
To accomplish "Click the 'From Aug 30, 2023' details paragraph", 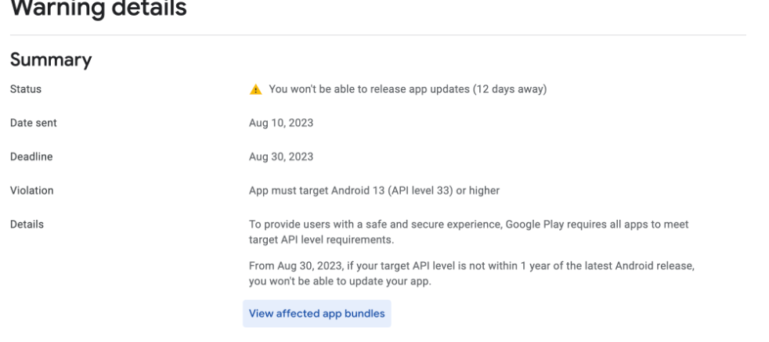I will click(x=471, y=275).
